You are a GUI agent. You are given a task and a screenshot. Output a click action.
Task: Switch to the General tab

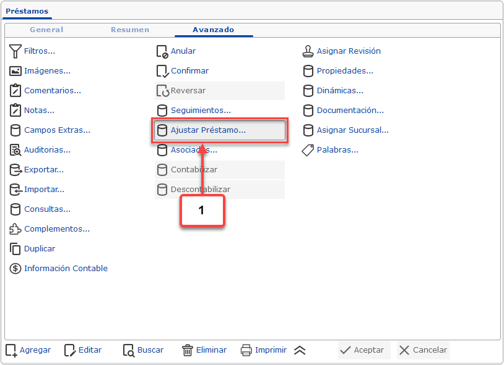click(x=46, y=30)
